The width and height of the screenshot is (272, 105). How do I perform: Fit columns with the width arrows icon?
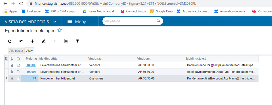55,41
